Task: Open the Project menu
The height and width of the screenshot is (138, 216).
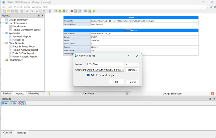Action: [18, 7]
